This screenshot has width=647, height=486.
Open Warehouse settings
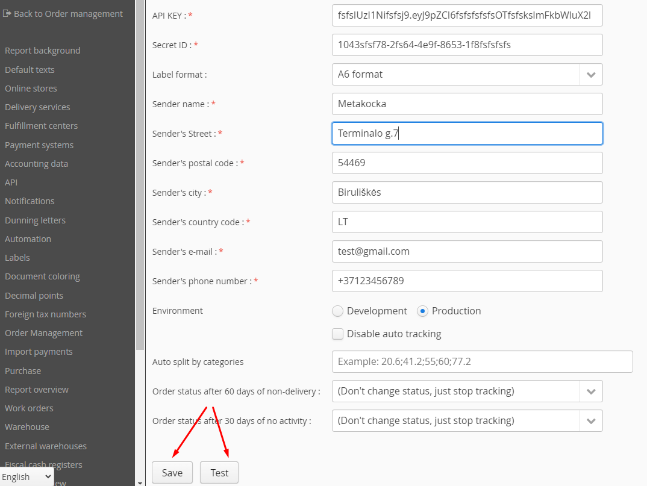[x=27, y=426]
